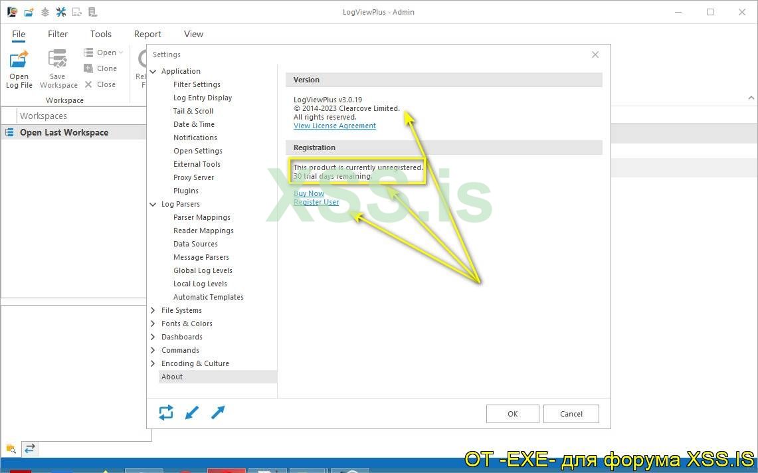758x473 pixels.
Task: Select Local Log Levels item
Action: [x=200, y=284]
